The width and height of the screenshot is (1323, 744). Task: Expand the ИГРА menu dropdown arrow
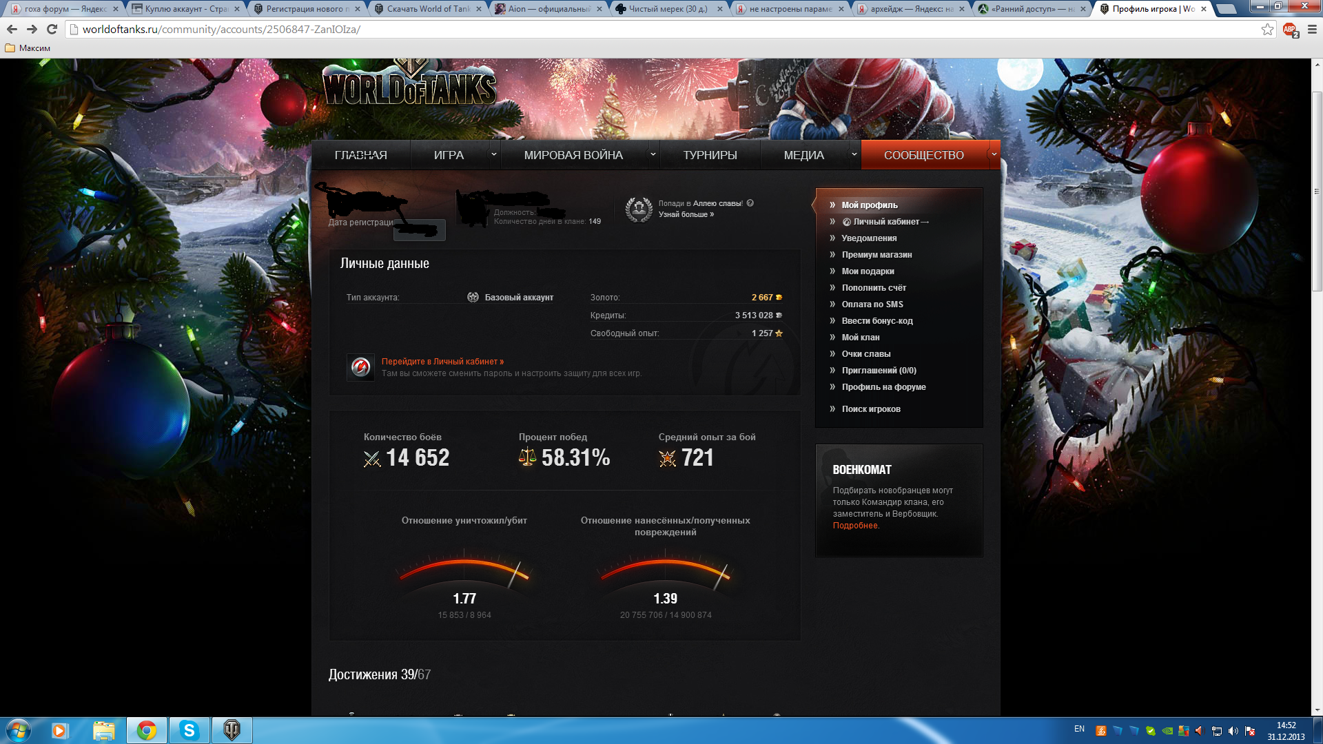coord(493,154)
